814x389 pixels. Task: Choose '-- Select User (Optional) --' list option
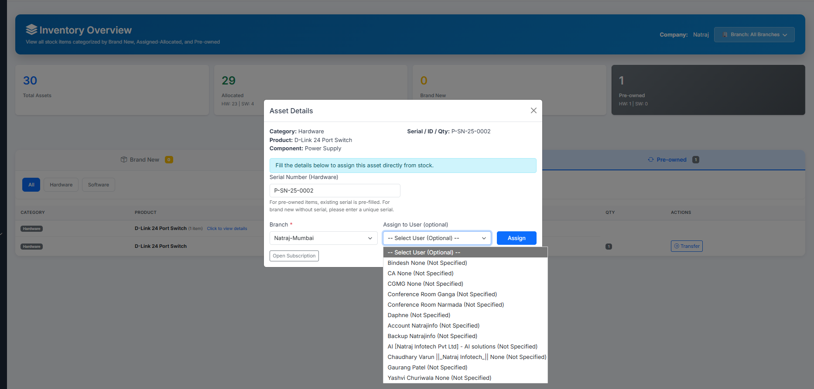tap(465, 253)
